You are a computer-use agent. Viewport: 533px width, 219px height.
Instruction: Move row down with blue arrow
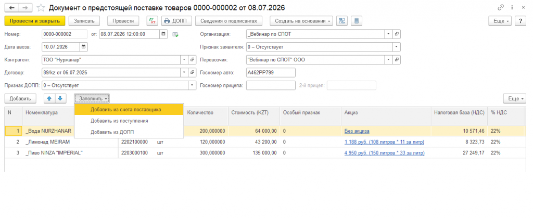(60, 98)
